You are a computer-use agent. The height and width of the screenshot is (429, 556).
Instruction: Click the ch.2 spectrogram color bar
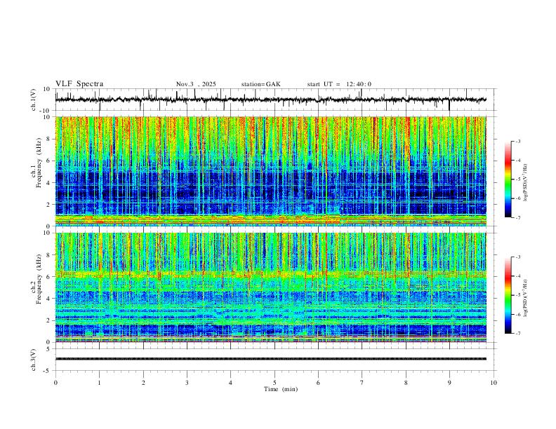[x=508, y=295]
